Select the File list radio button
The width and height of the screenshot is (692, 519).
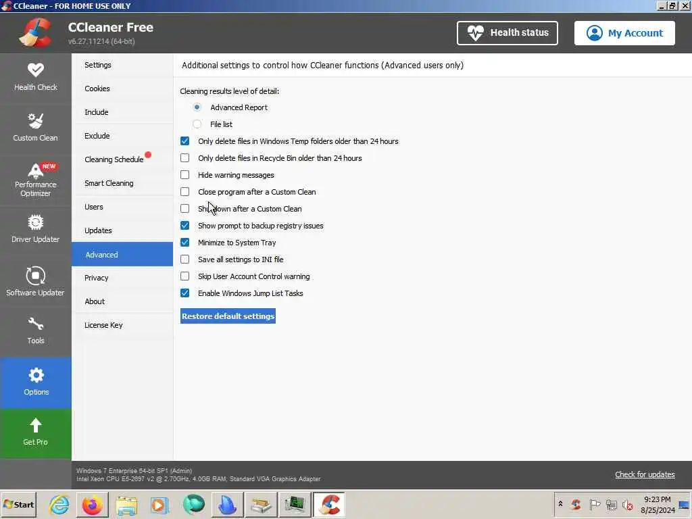tap(197, 124)
